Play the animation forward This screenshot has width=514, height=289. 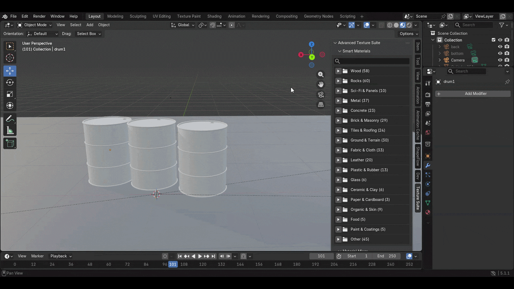coord(200,256)
